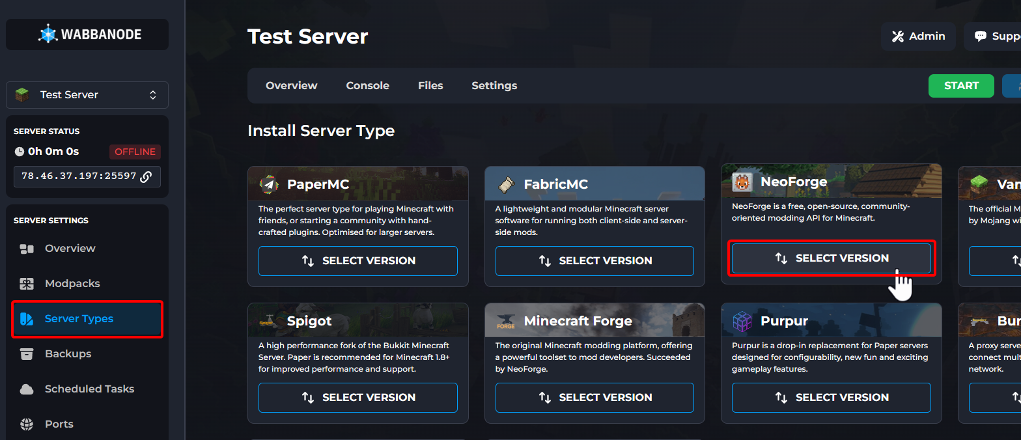Click the FabricMC card title
The image size is (1021, 440).
point(556,185)
